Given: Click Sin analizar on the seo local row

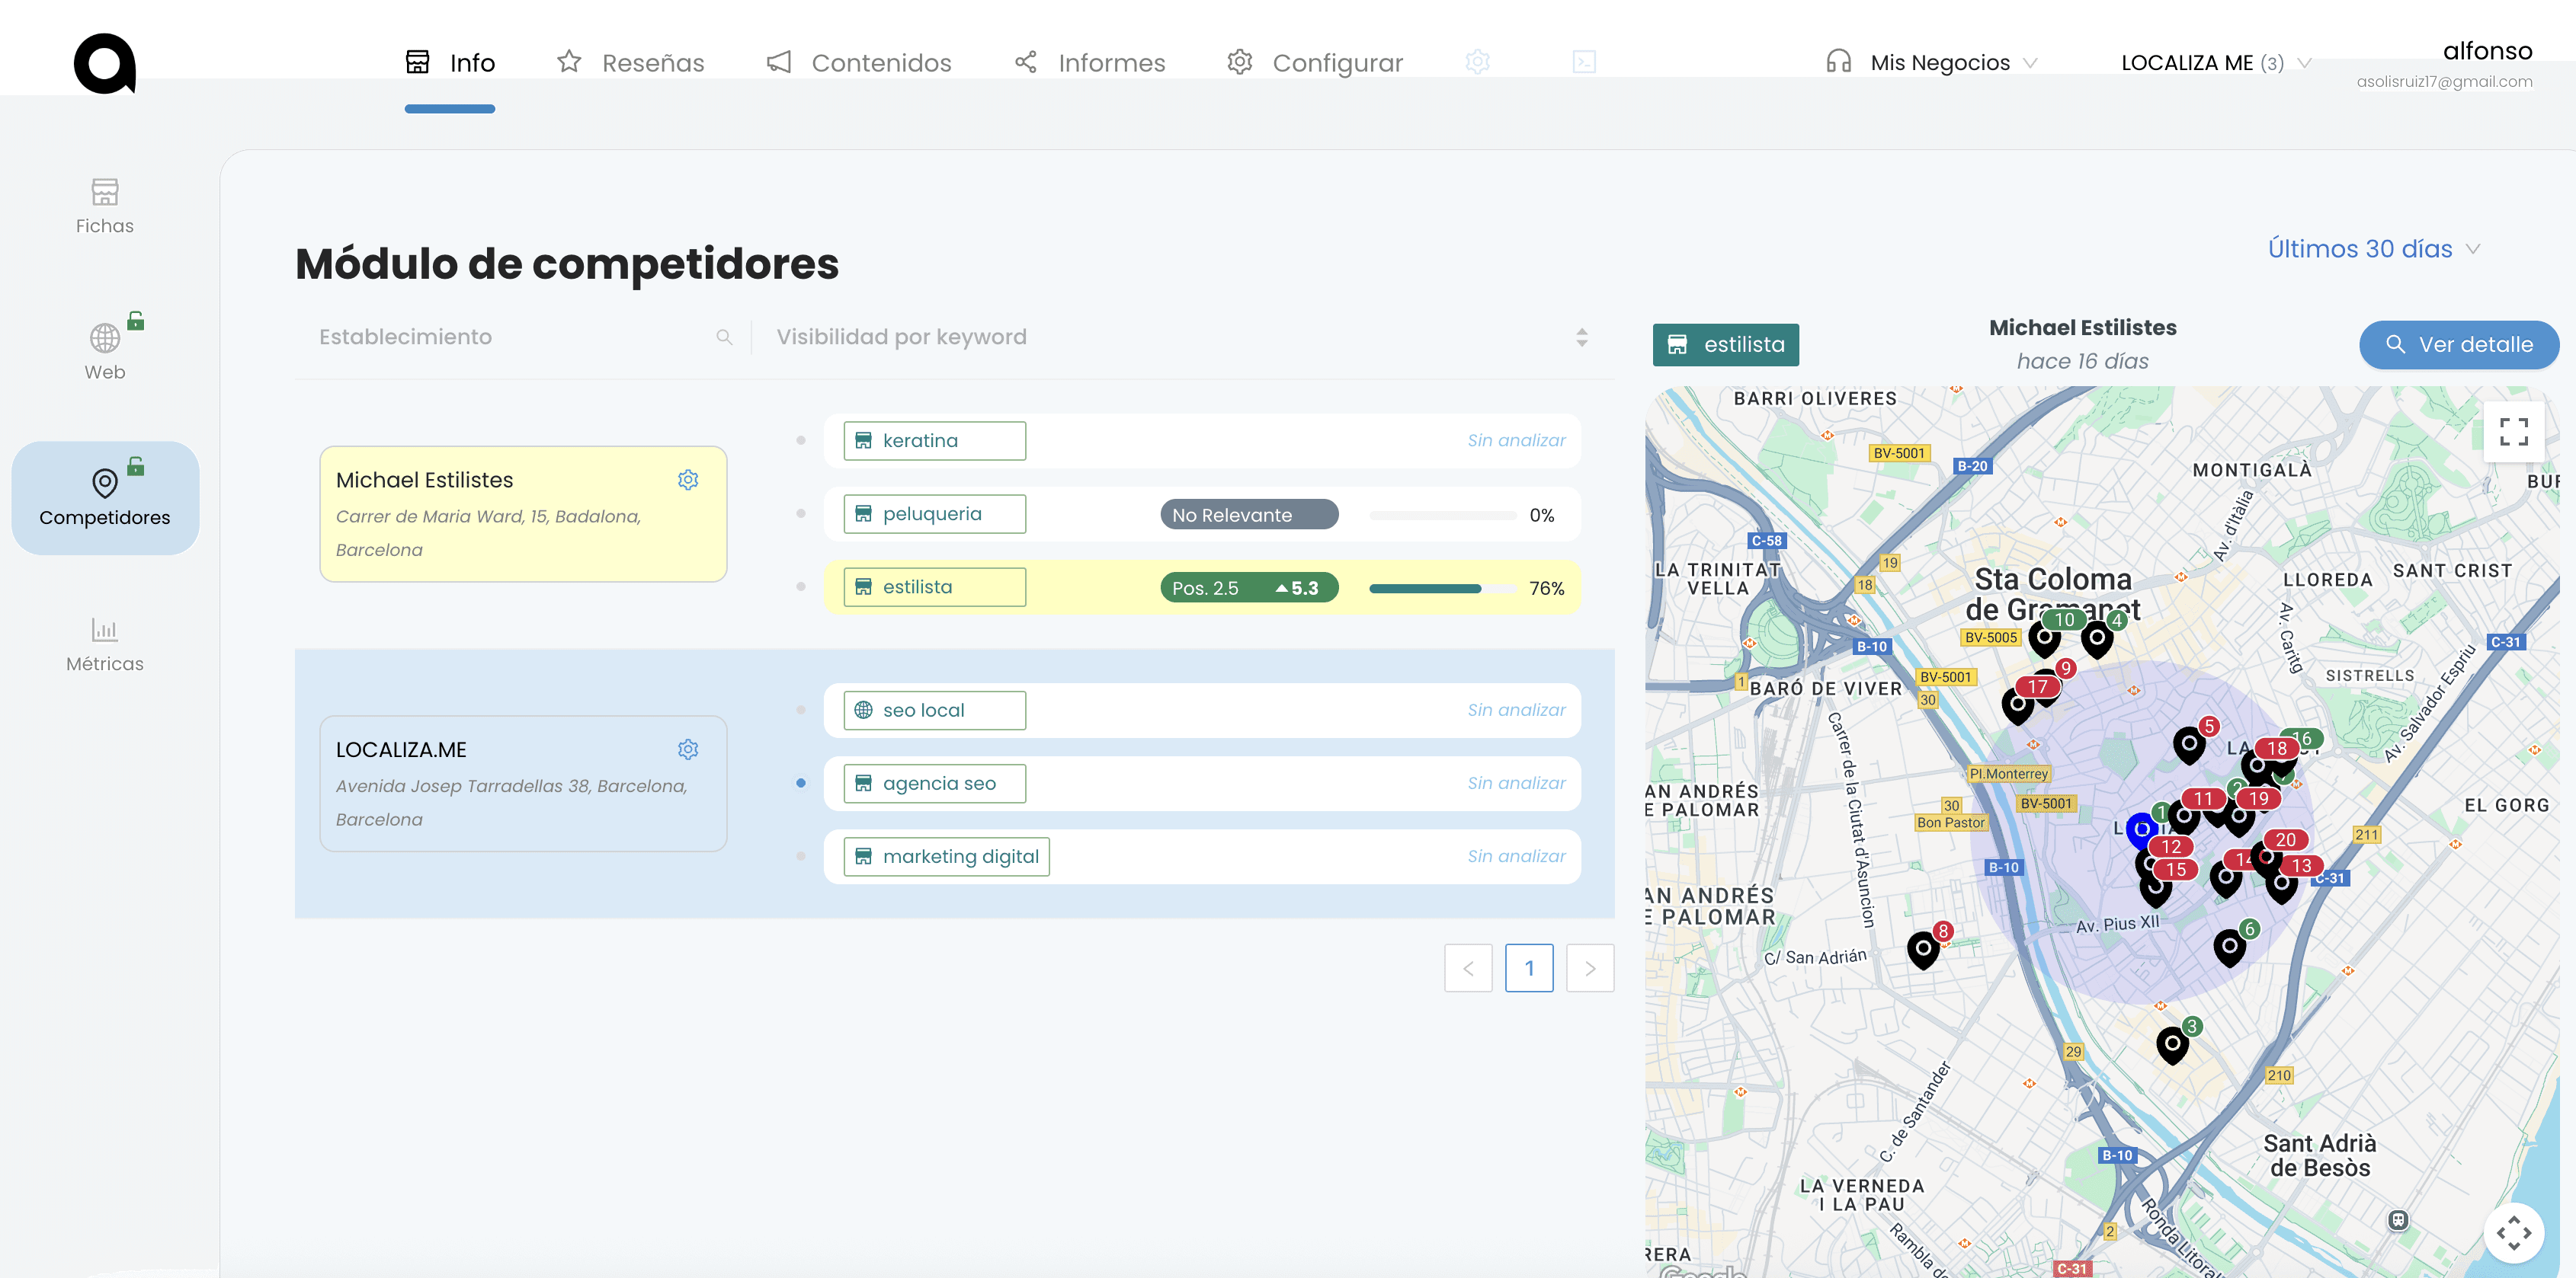Looking at the screenshot, I should [1516, 711].
